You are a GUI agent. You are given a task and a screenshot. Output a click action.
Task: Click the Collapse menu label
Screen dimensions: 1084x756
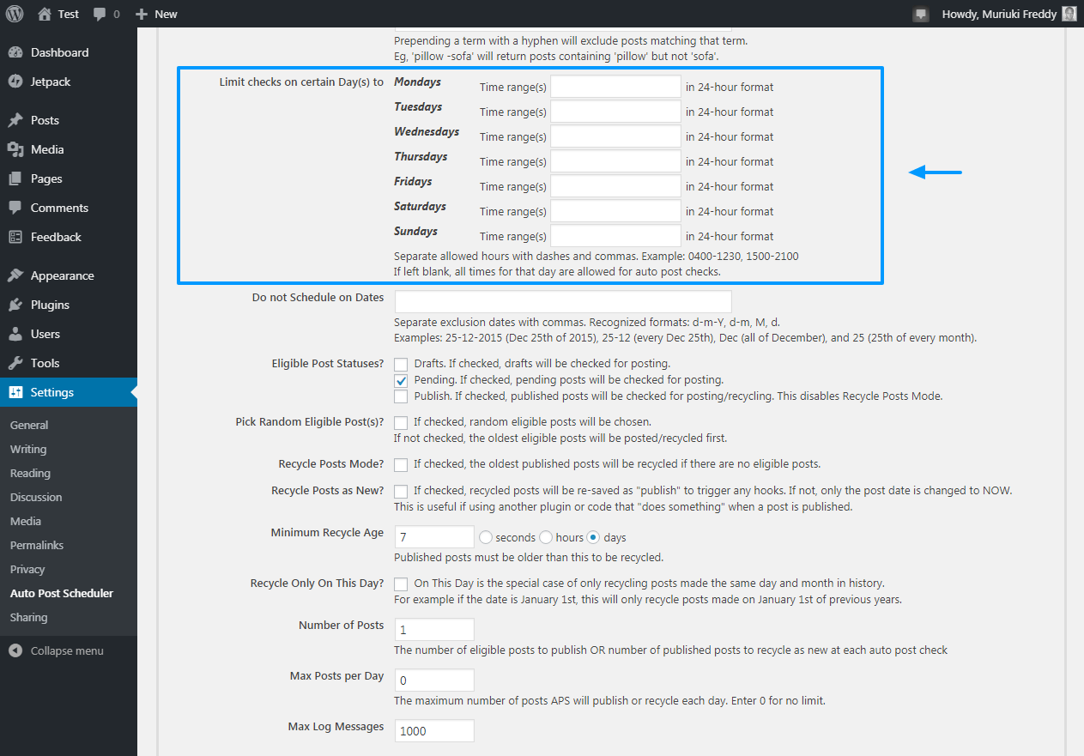tap(67, 650)
